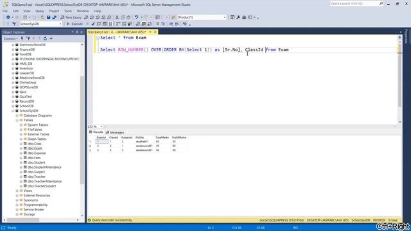Expand the Programmability folder node
This screenshot has height=231, width=411.
pyautogui.click(x=17, y=205)
